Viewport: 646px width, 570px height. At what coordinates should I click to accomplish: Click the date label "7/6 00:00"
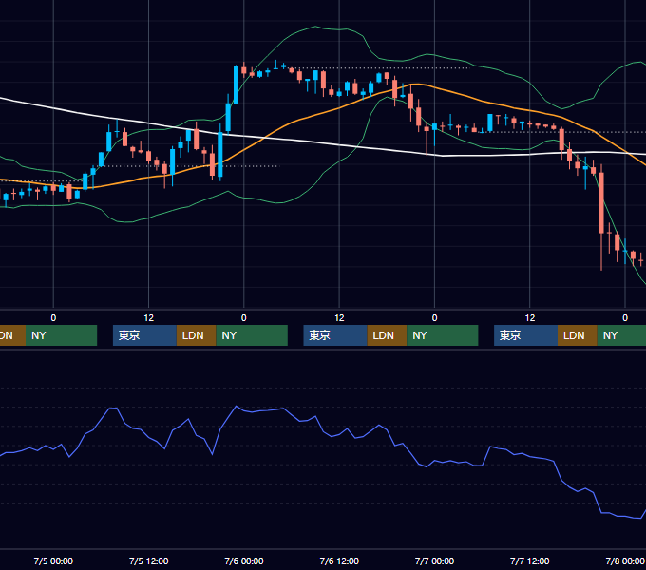pos(244,560)
